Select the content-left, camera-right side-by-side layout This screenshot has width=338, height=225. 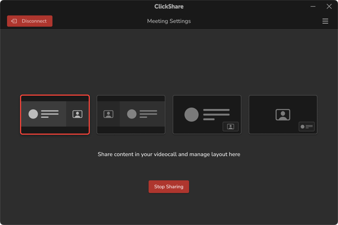click(x=55, y=115)
